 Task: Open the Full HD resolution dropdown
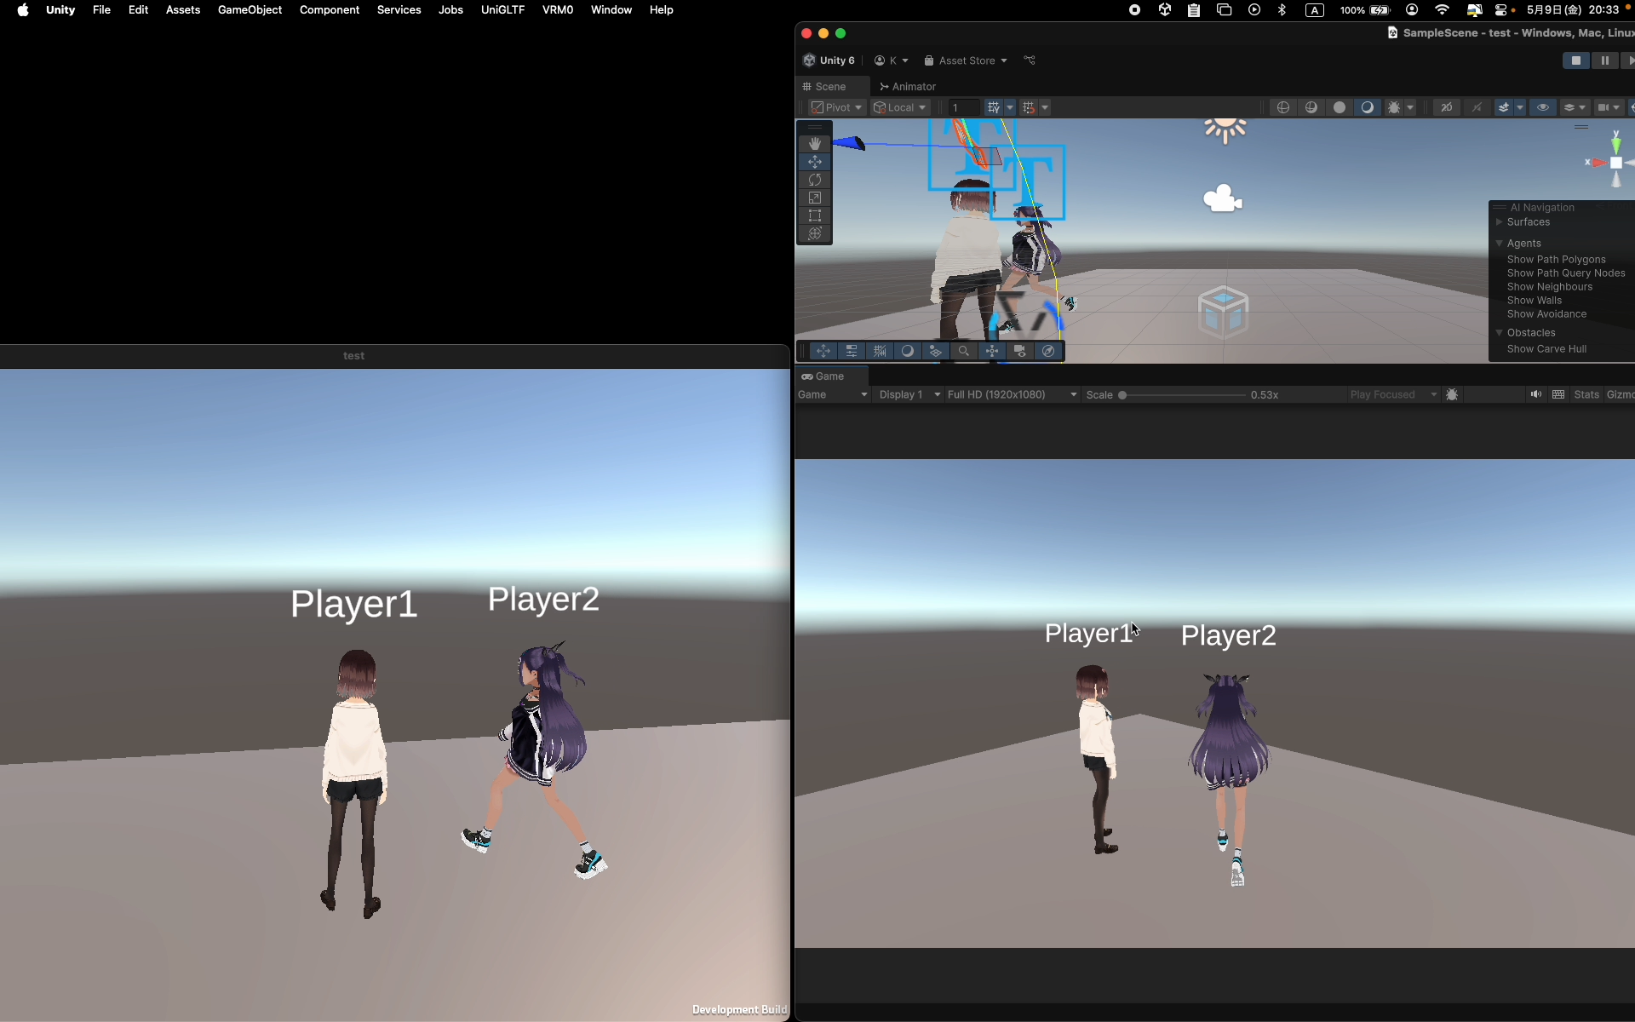[1013, 394]
